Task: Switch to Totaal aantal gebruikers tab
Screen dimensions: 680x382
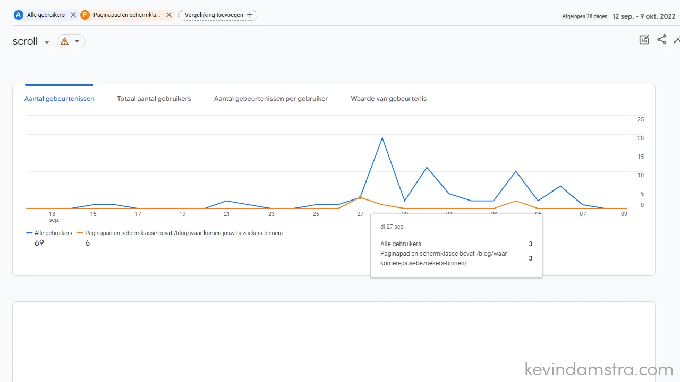Action: [154, 99]
